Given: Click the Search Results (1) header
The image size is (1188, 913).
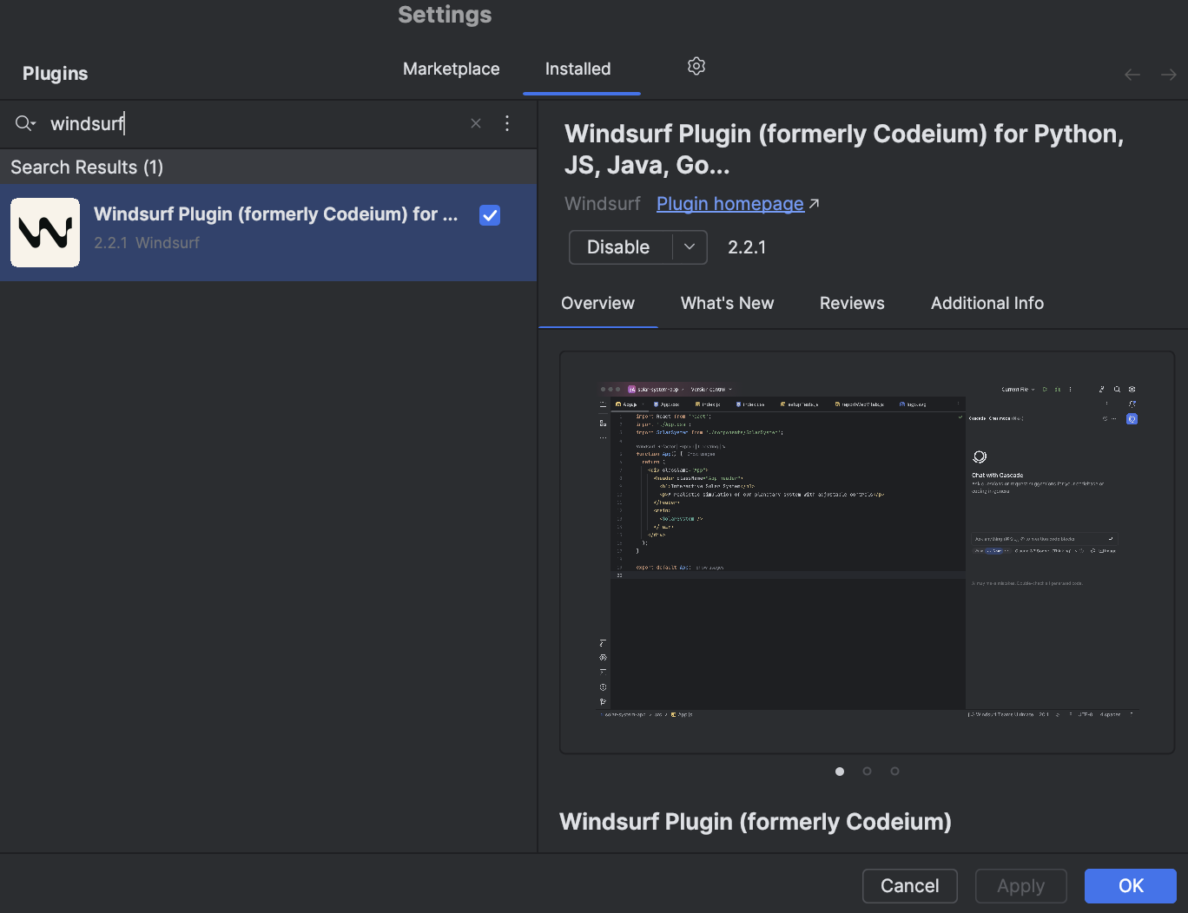Looking at the screenshot, I should [x=87, y=167].
